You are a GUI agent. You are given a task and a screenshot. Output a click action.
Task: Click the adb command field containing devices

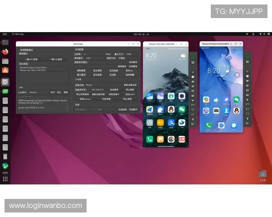point(39,92)
